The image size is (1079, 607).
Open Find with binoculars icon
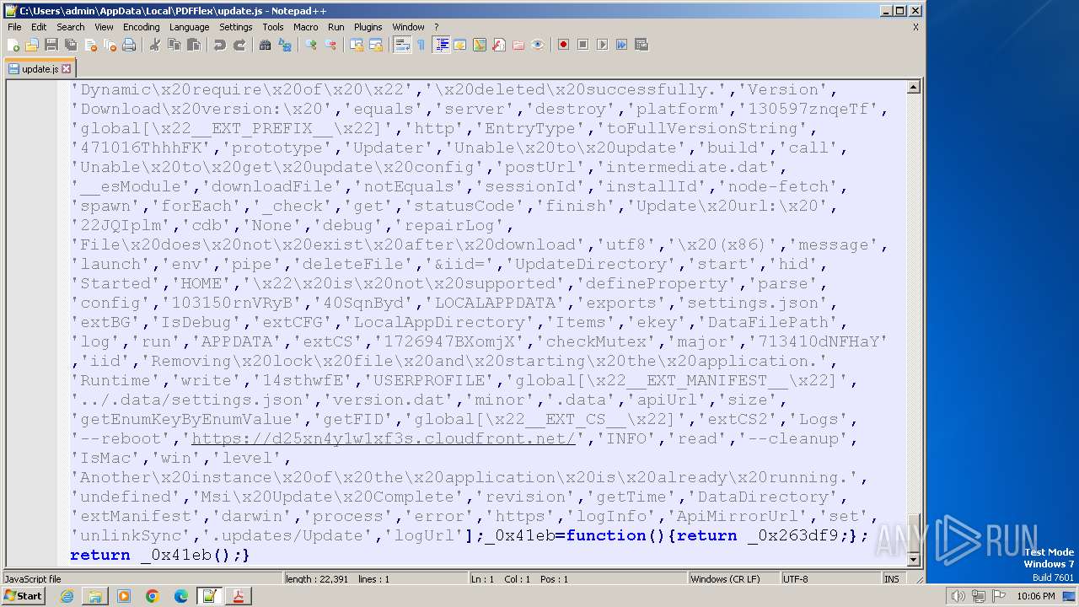click(x=266, y=45)
